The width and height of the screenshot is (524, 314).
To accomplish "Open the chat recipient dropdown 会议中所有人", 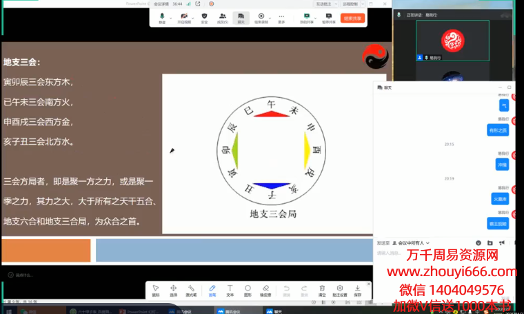I will [x=411, y=243].
